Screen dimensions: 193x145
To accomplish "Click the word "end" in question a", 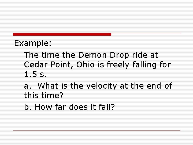I will click(x=154, y=86).
